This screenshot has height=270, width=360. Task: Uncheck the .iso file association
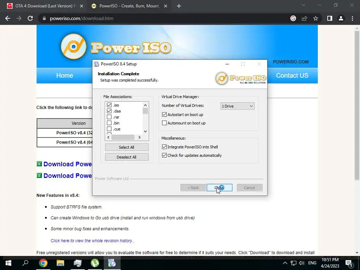(x=109, y=105)
